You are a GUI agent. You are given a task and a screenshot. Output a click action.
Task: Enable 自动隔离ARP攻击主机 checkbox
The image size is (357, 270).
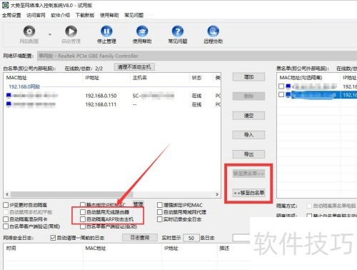pos(83,219)
